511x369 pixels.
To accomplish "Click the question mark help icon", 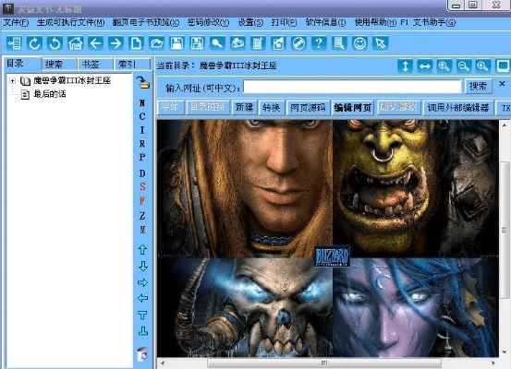I will (x=319, y=43).
